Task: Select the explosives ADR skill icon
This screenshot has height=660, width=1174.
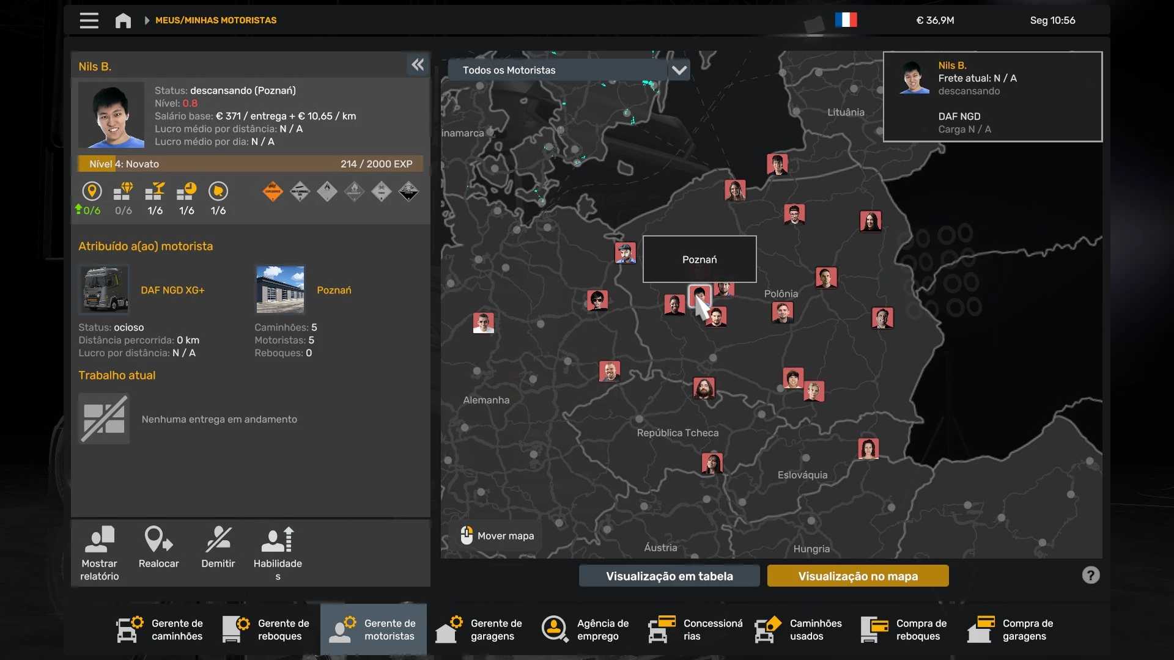Action: 272,191
